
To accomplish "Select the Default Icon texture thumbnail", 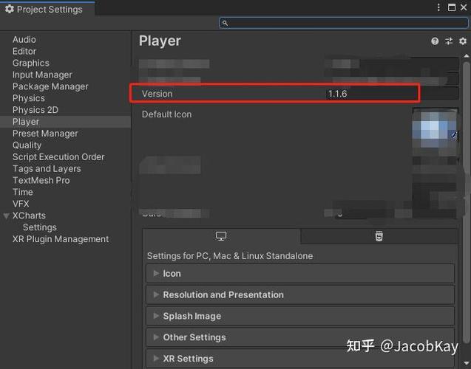I will pos(436,132).
